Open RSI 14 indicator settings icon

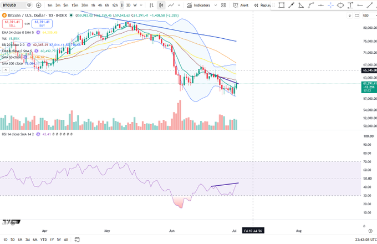coord(38,134)
